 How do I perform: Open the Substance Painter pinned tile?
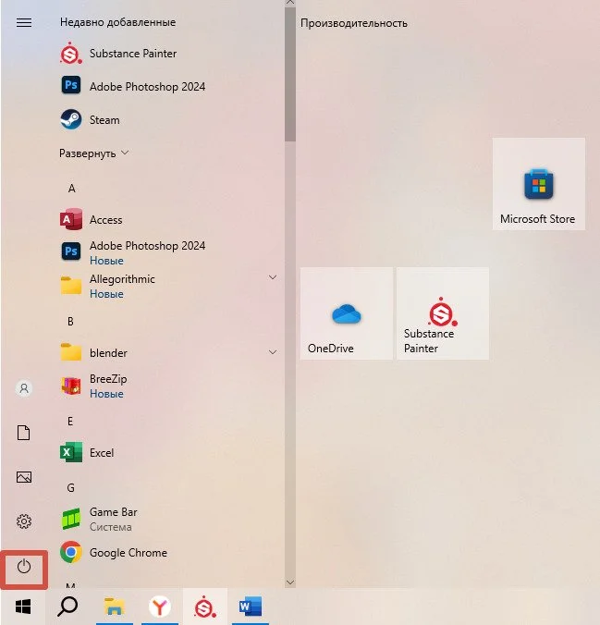coord(443,313)
